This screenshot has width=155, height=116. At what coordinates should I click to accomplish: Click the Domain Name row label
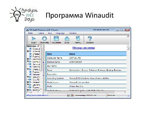(53, 62)
